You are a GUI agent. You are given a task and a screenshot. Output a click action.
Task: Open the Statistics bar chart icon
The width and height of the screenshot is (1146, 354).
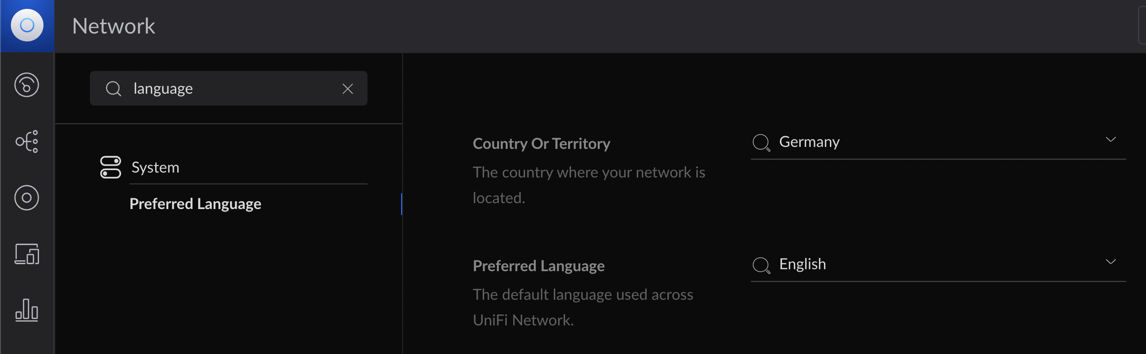[x=27, y=310]
